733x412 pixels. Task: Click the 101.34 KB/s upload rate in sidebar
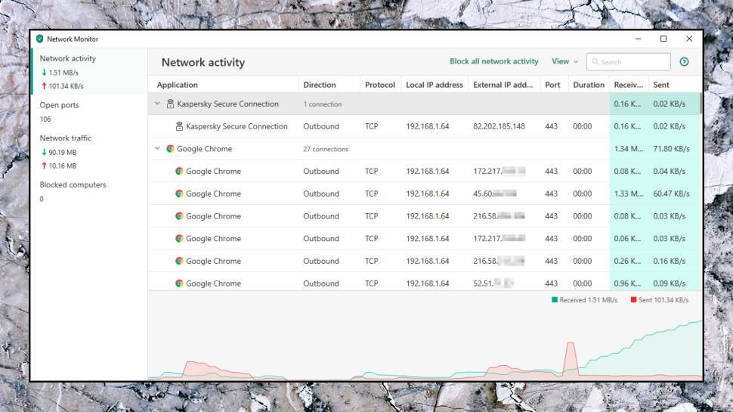click(x=66, y=86)
